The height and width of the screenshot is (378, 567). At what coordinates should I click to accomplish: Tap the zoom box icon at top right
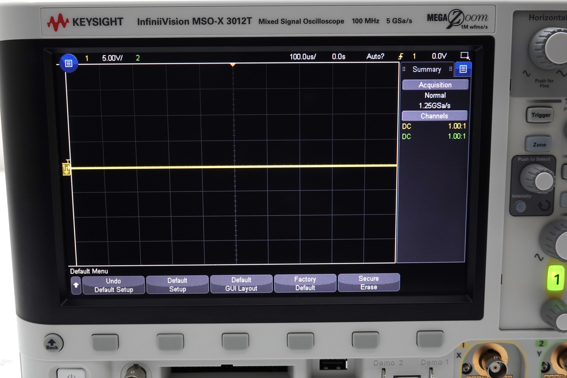click(x=465, y=56)
